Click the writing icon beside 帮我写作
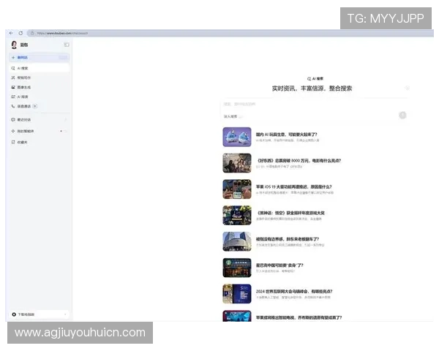Image resolution: width=439 pixels, height=351 pixels. 13,78
